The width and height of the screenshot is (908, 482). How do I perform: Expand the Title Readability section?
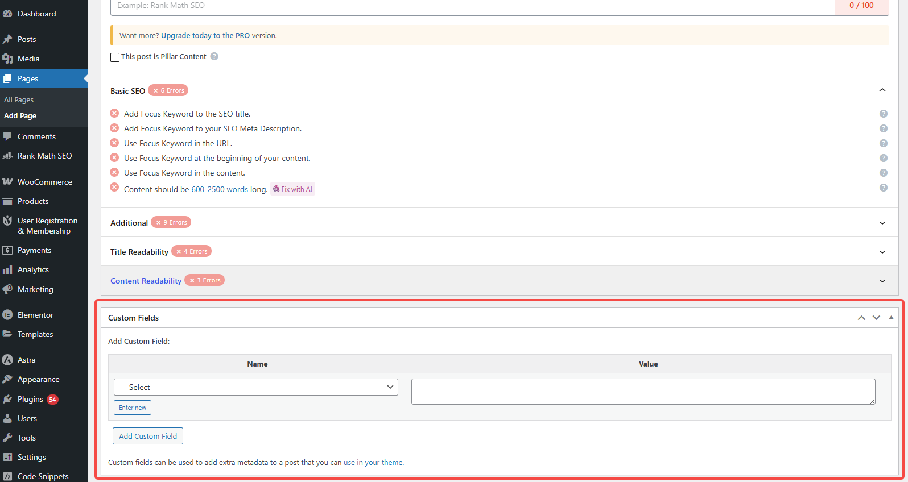pos(882,252)
